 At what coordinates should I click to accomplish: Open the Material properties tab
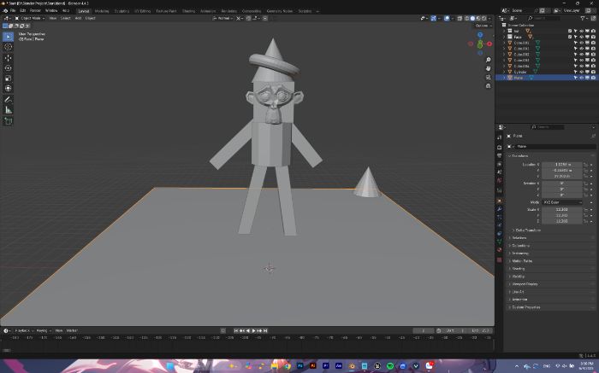coord(499,250)
